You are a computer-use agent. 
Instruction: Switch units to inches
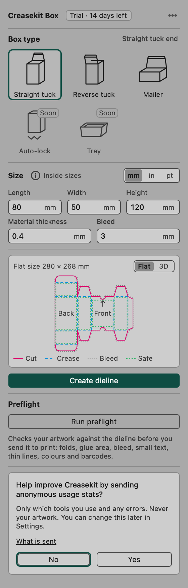click(x=152, y=175)
